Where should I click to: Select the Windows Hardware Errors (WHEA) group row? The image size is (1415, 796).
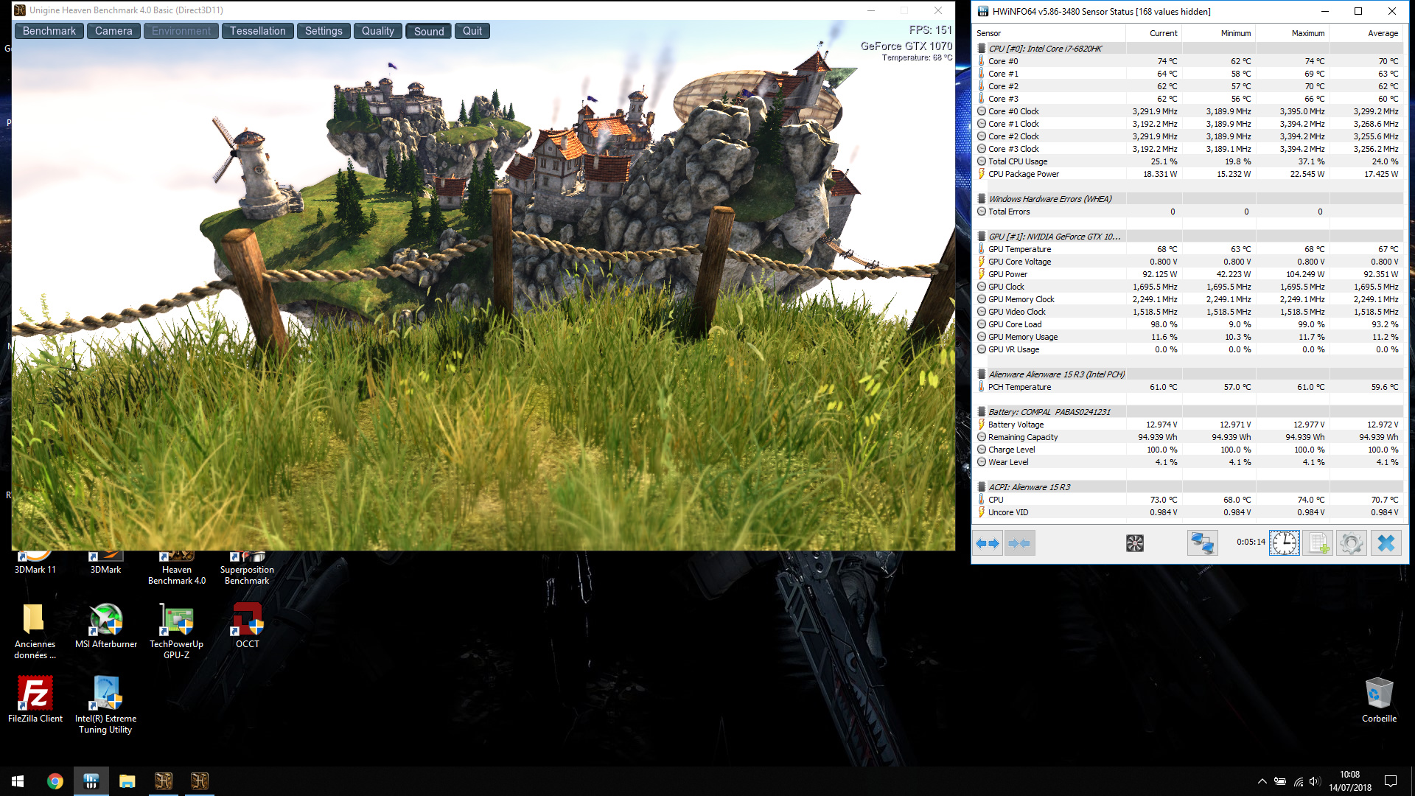[1188, 199]
